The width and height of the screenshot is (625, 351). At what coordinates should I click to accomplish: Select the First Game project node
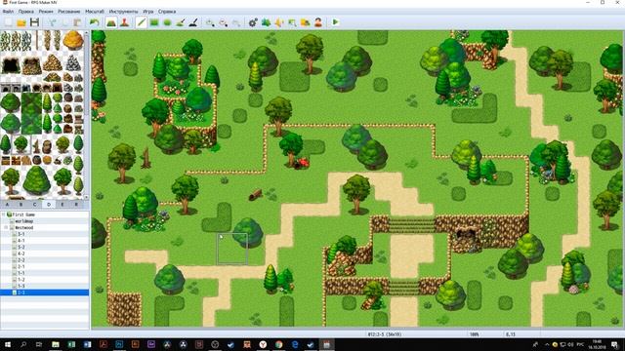pyautogui.click(x=23, y=214)
